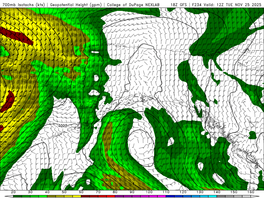Click the 'Geopotential Height (gpm)' header text

point(76,5)
